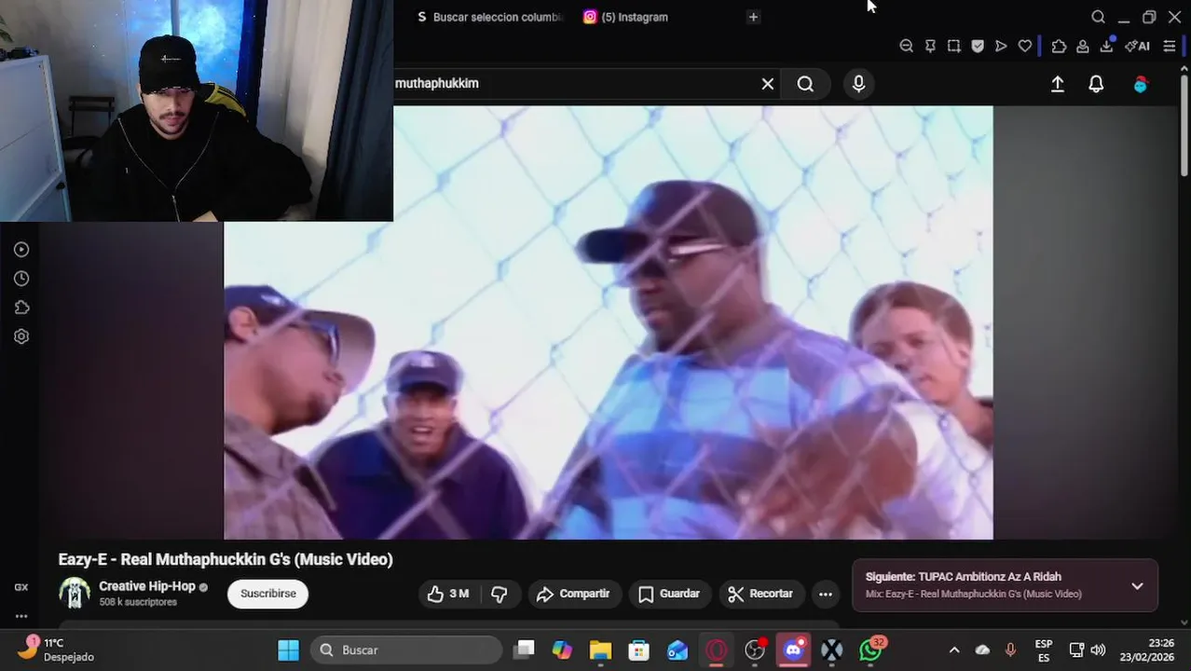
Task: Open the Windows Start menu
Action: click(x=288, y=650)
